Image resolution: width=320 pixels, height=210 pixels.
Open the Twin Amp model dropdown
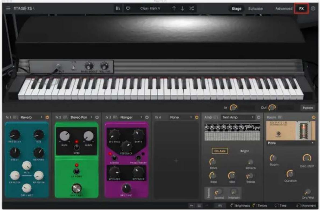click(238, 117)
